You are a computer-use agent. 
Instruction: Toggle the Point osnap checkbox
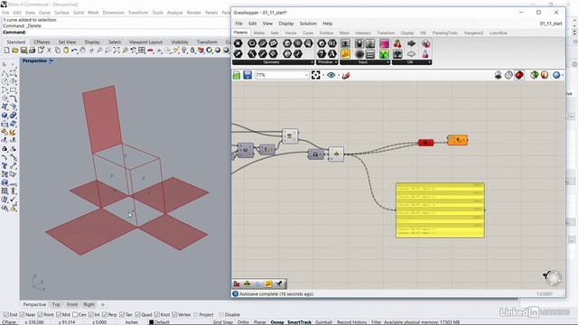41,315
